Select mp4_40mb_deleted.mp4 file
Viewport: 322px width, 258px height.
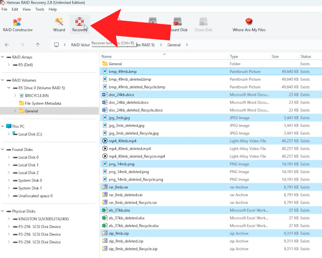(x=130, y=148)
